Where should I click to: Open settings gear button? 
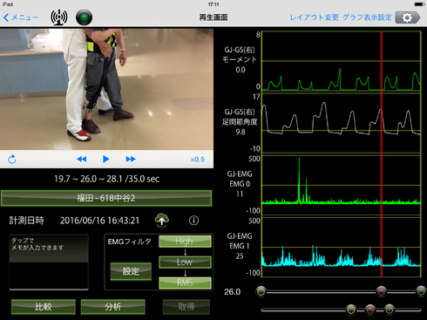[x=408, y=17]
